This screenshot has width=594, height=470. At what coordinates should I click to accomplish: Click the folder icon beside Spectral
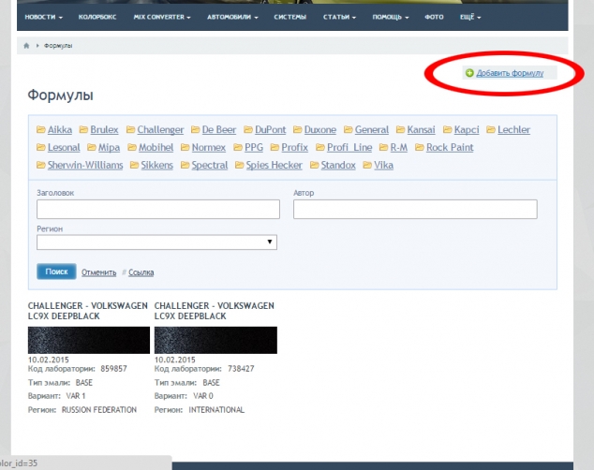click(x=185, y=165)
